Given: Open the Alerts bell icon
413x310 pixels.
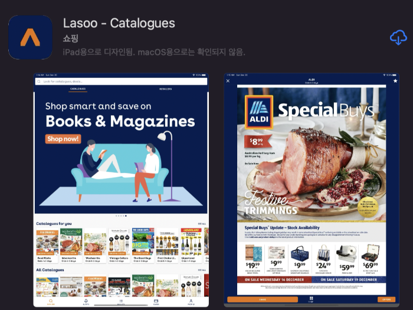Looking at the screenshot, I should coord(86,301).
